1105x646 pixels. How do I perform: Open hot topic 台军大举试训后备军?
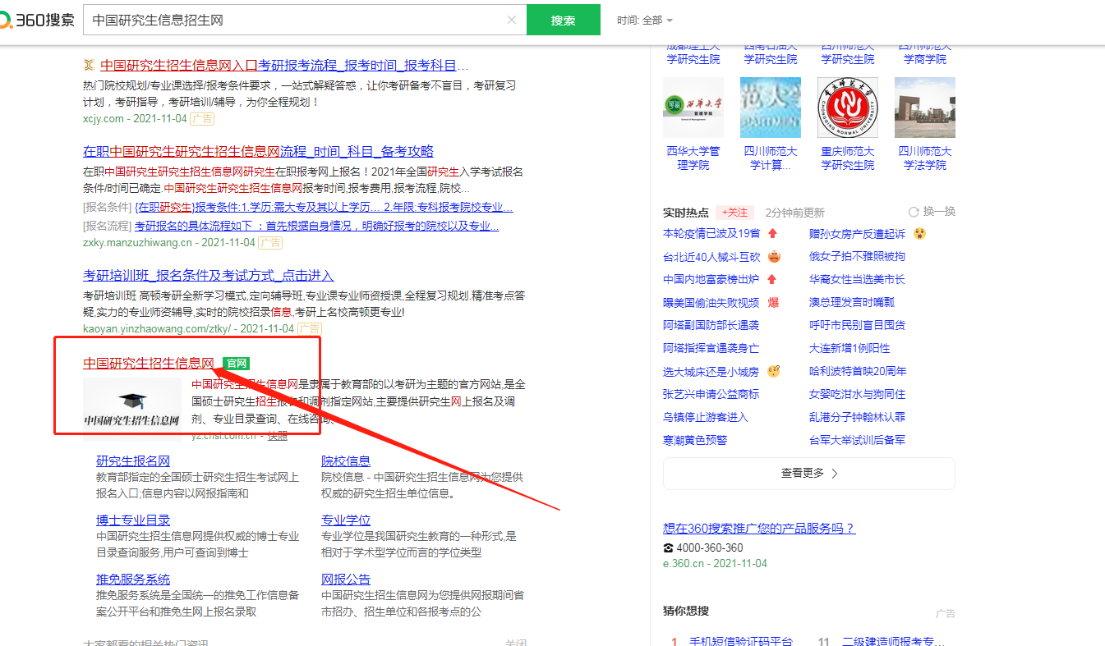click(858, 441)
